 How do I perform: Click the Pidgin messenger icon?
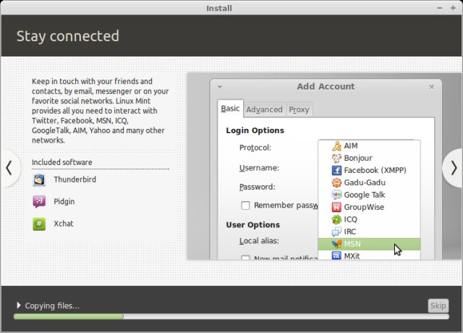pos(39,201)
